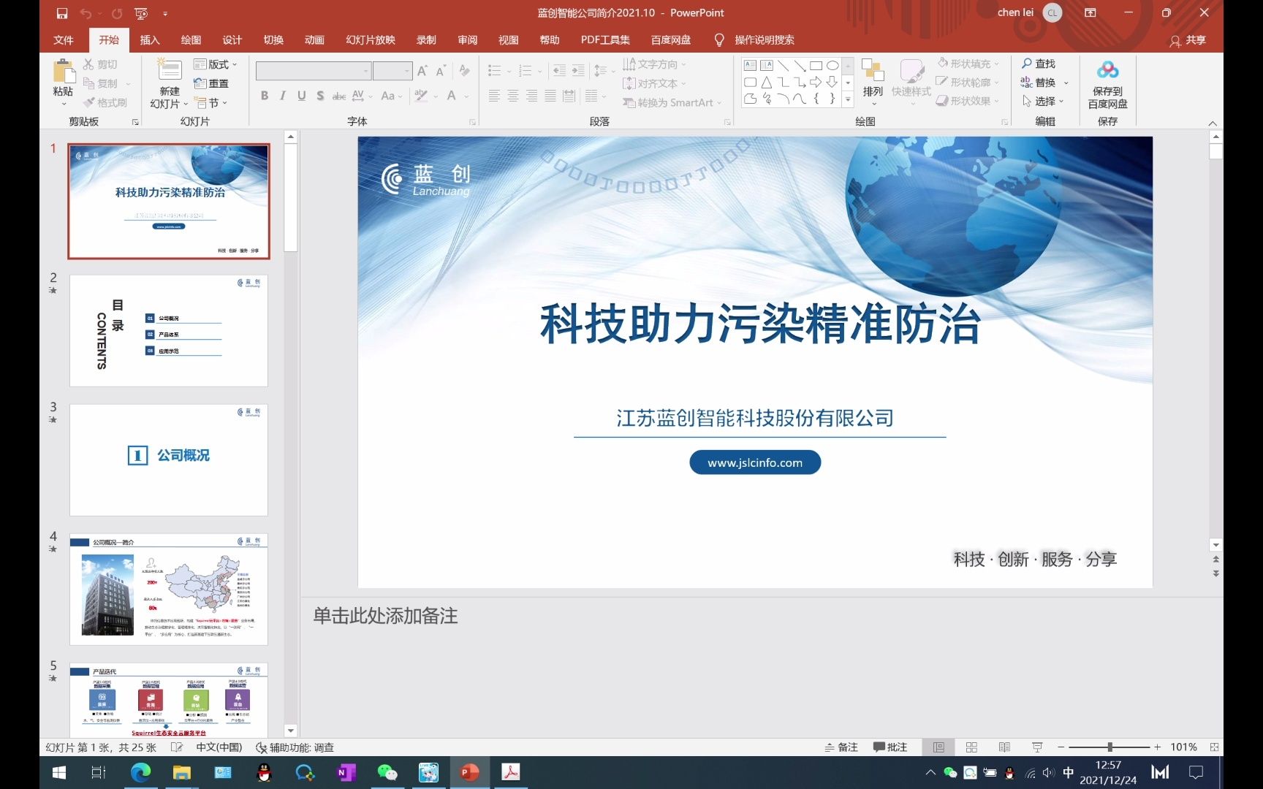
Task: Click the Tell Me search box
Action: (764, 39)
